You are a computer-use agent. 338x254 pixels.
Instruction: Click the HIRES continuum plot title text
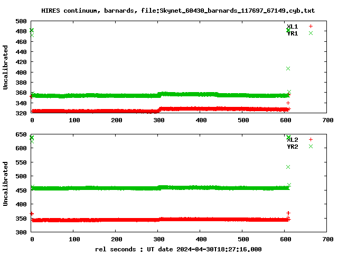(178, 11)
